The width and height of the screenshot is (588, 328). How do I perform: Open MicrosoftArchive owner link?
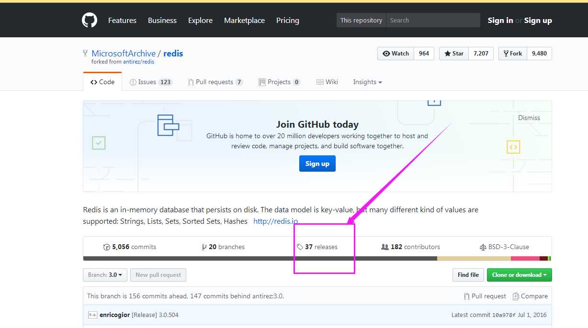124,53
